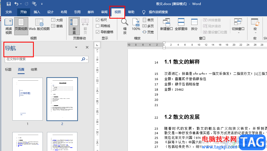
Task: Open page 2 thumbnail
Action: point(62,99)
